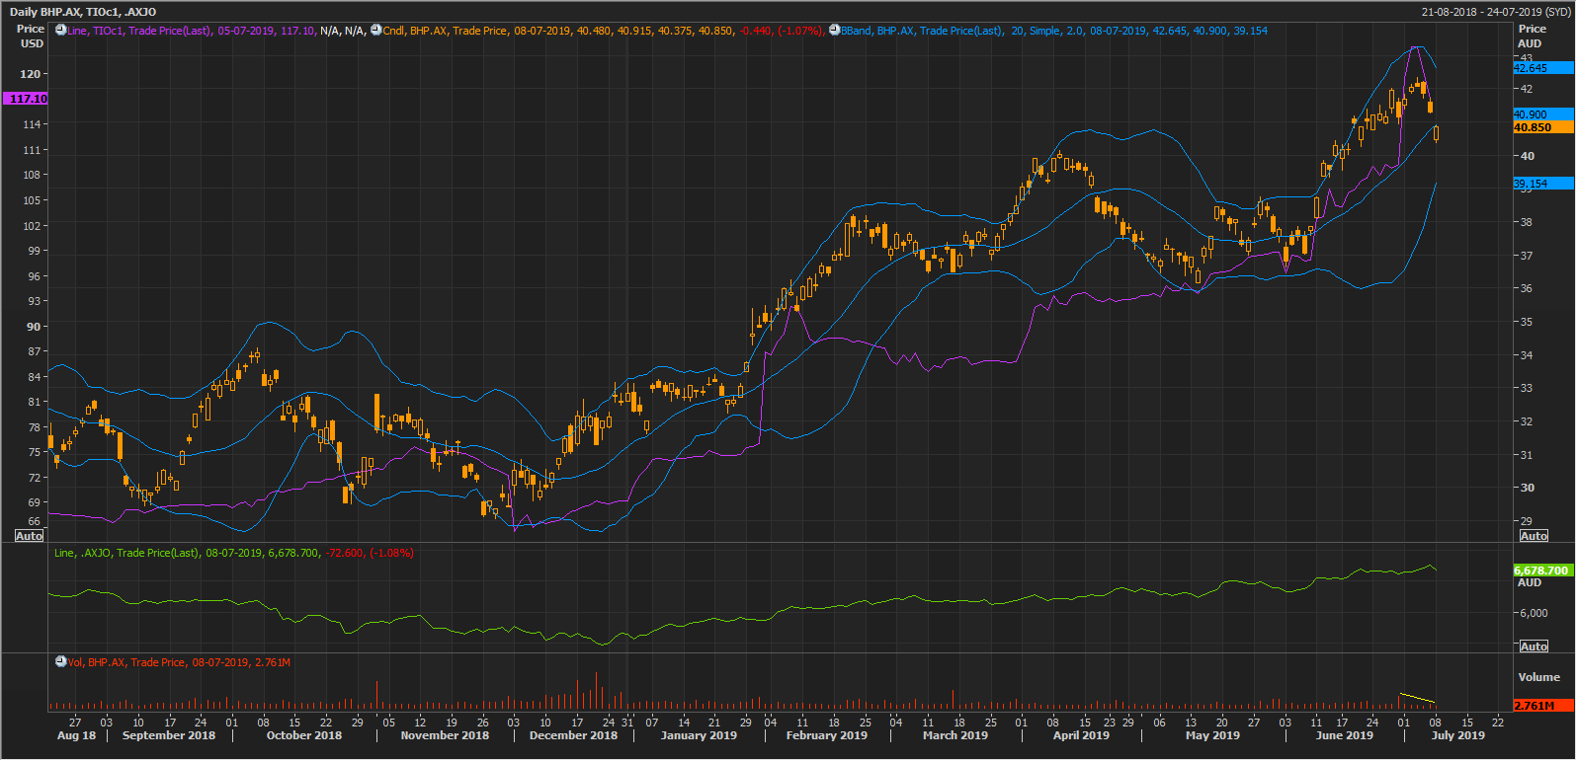1577x761 pixels.
Task: Click the blue 39.154 lower band tag
Action: coord(1543,184)
